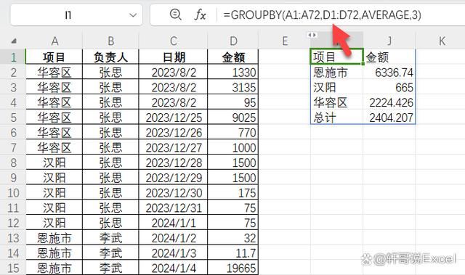
Task: Select row 13 header
Action: tap(13, 238)
